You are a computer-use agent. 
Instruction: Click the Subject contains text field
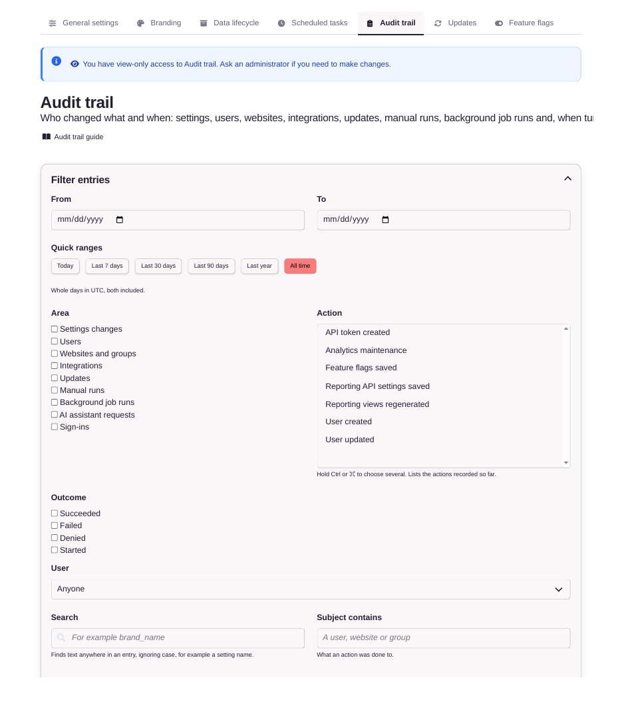pyautogui.click(x=444, y=638)
